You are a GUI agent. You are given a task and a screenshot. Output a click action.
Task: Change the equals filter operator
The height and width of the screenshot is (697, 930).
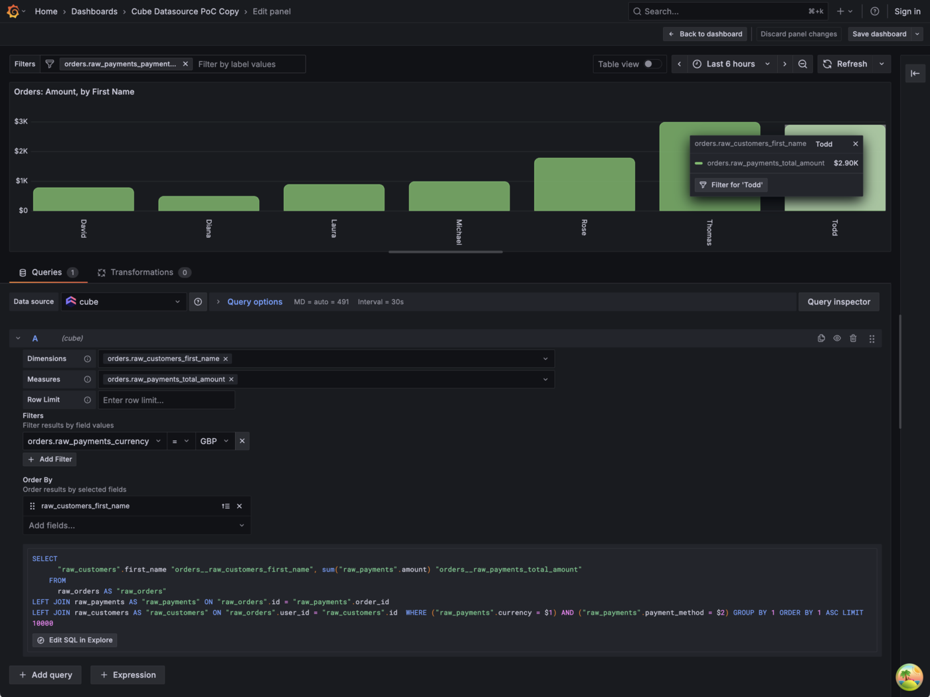[x=181, y=441]
